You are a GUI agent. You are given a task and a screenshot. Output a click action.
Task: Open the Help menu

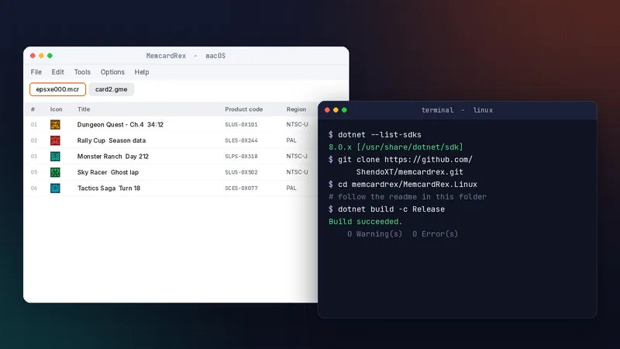(142, 72)
